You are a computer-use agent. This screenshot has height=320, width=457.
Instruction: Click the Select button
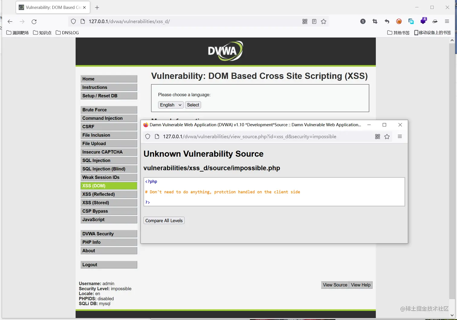[x=193, y=105]
